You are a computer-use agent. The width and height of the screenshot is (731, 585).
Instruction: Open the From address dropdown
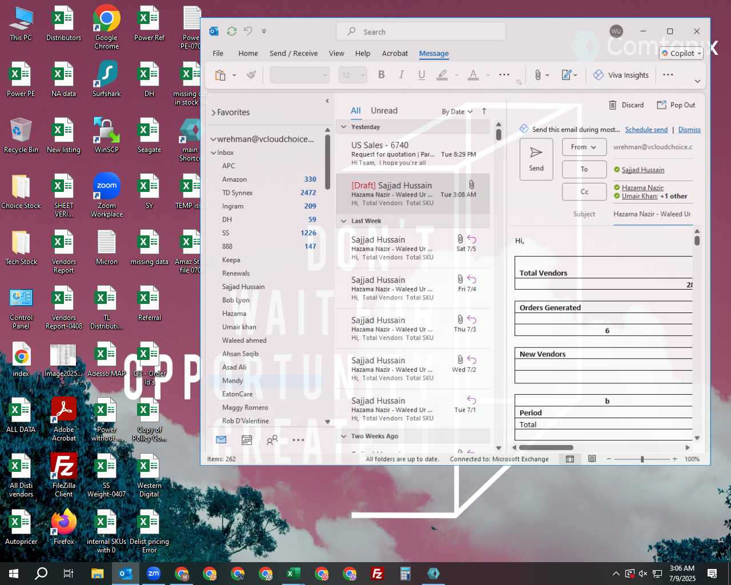(584, 147)
